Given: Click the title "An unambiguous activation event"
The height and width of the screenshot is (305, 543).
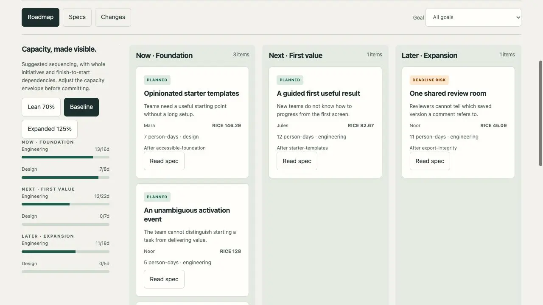Looking at the screenshot, I should point(187,215).
